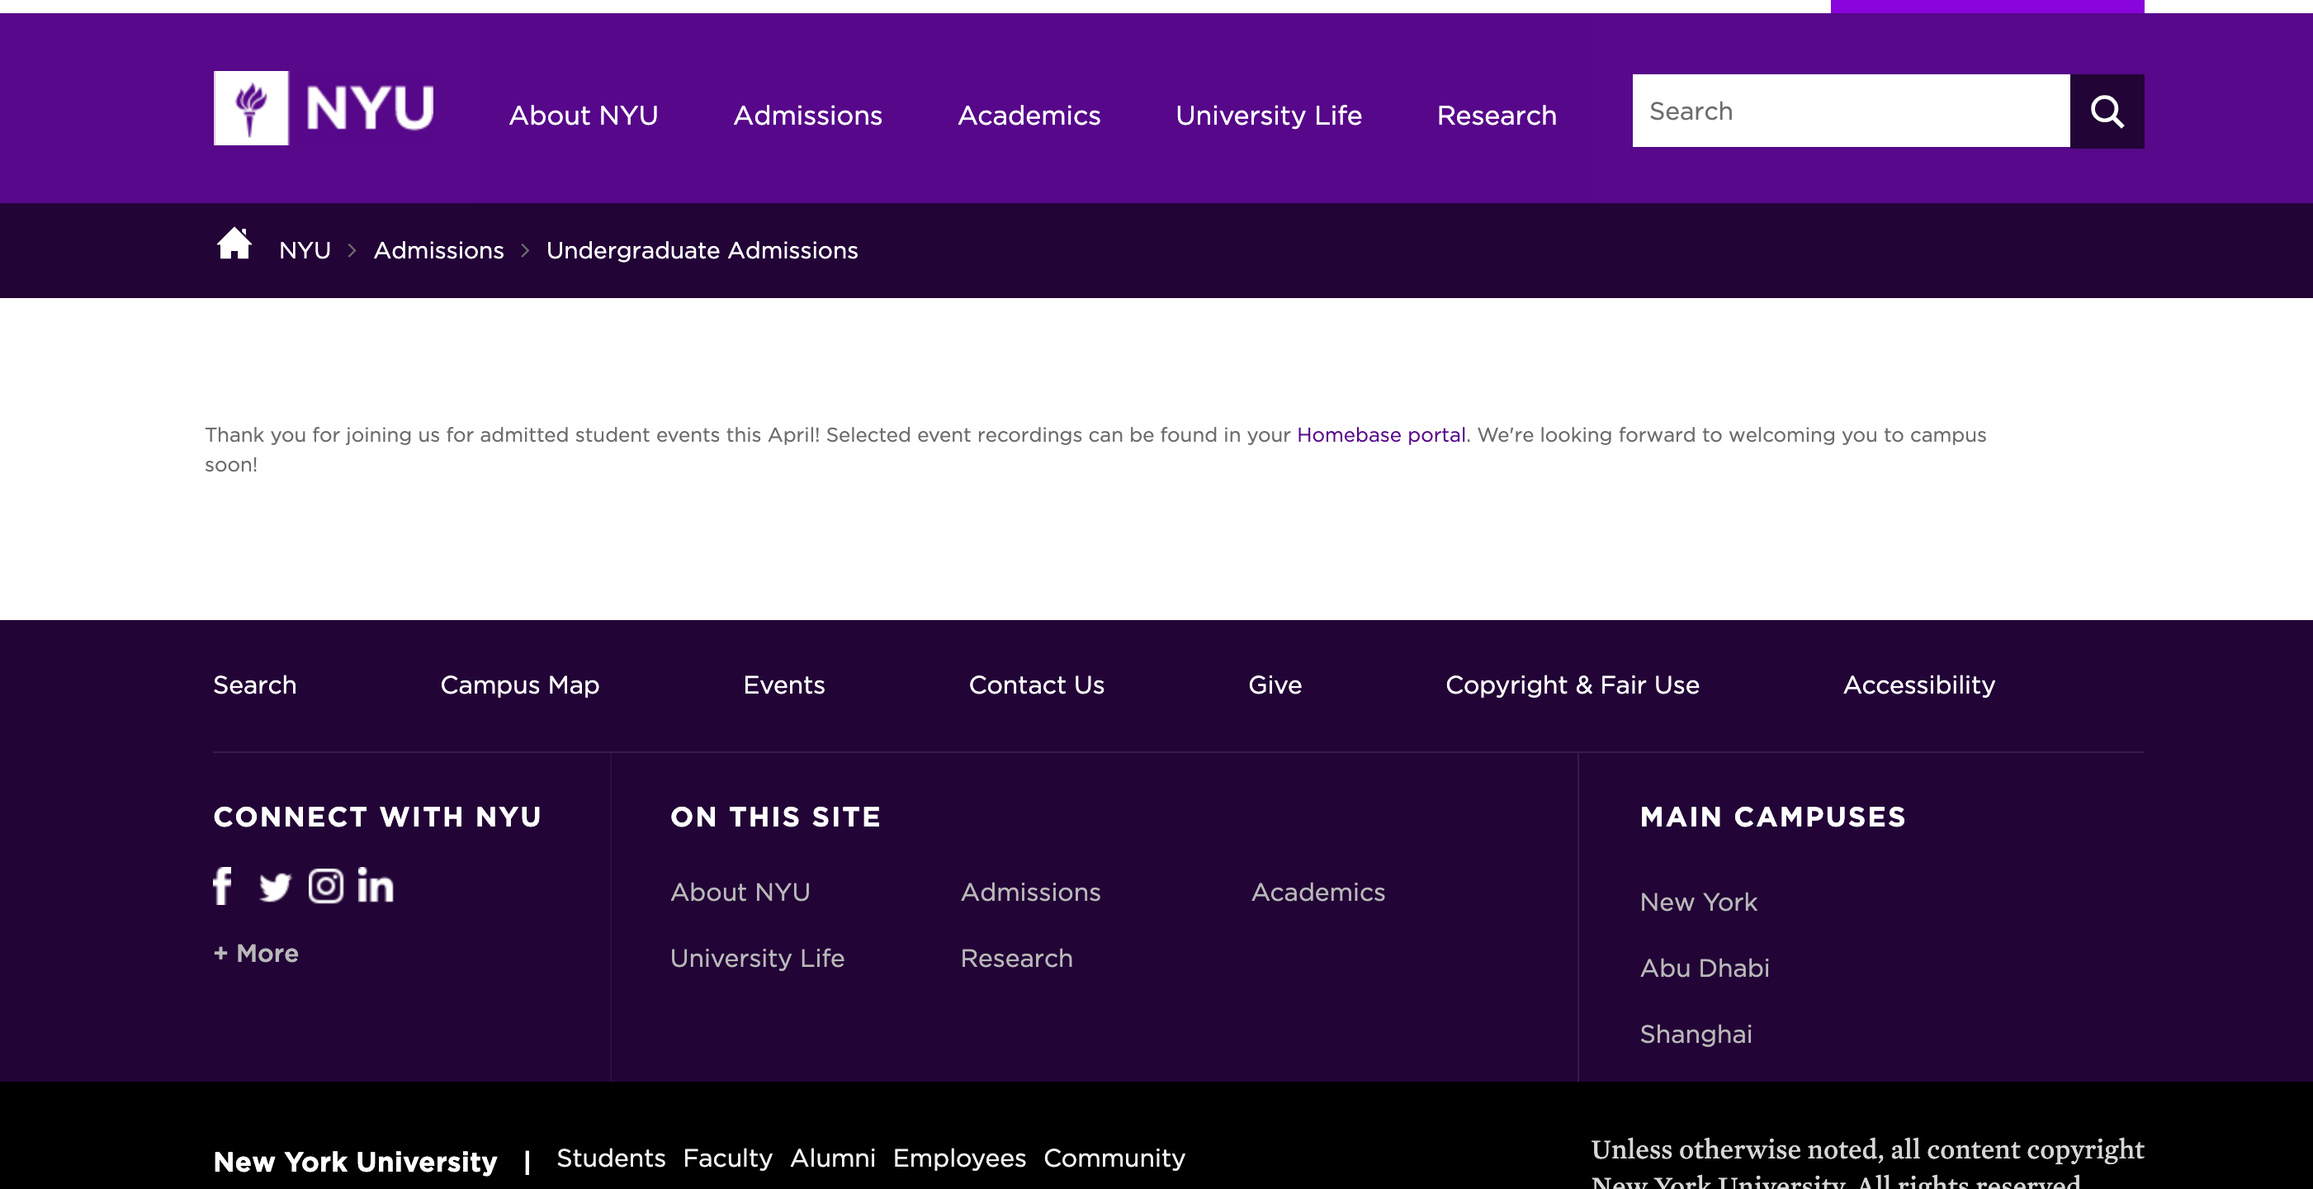
Task: Open the Accessibility footer link
Action: tap(1918, 685)
